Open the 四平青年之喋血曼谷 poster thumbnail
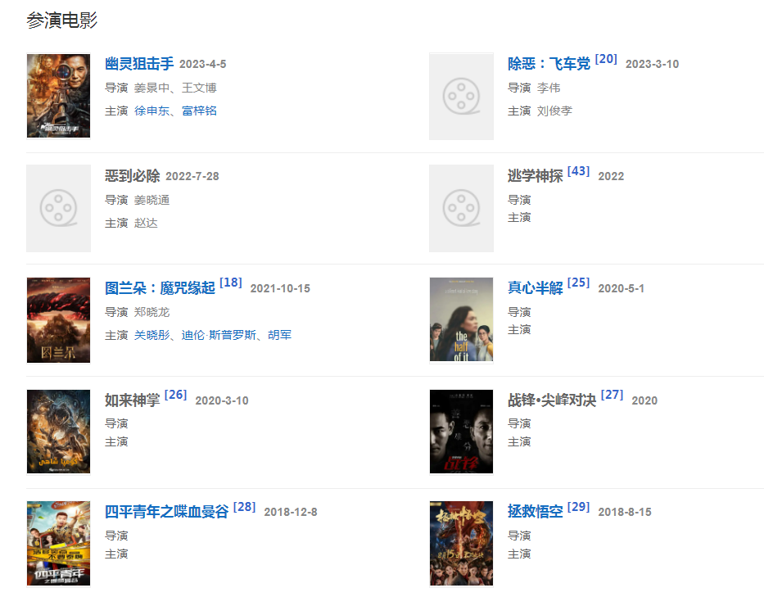 58,544
